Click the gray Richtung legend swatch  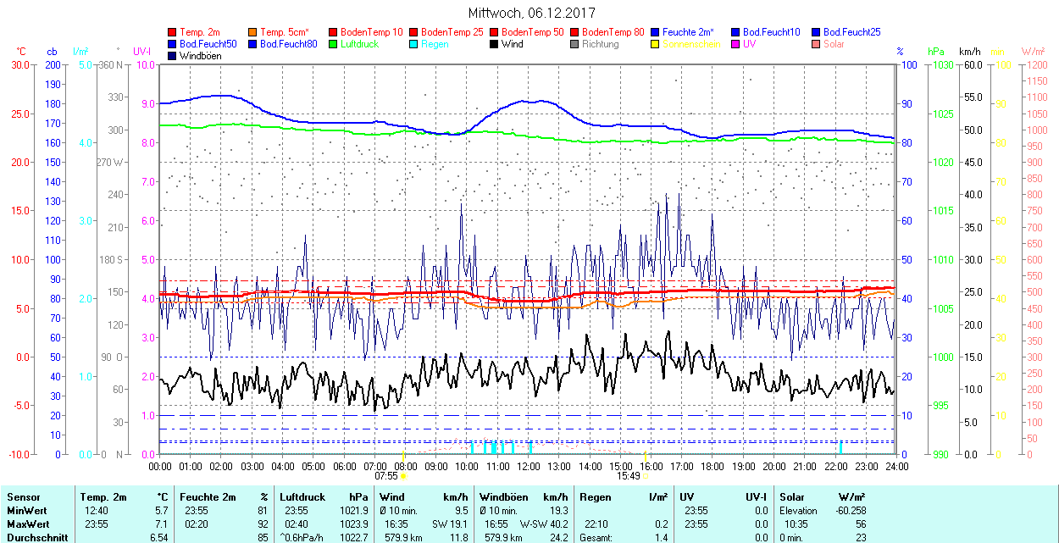(x=575, y=44)
